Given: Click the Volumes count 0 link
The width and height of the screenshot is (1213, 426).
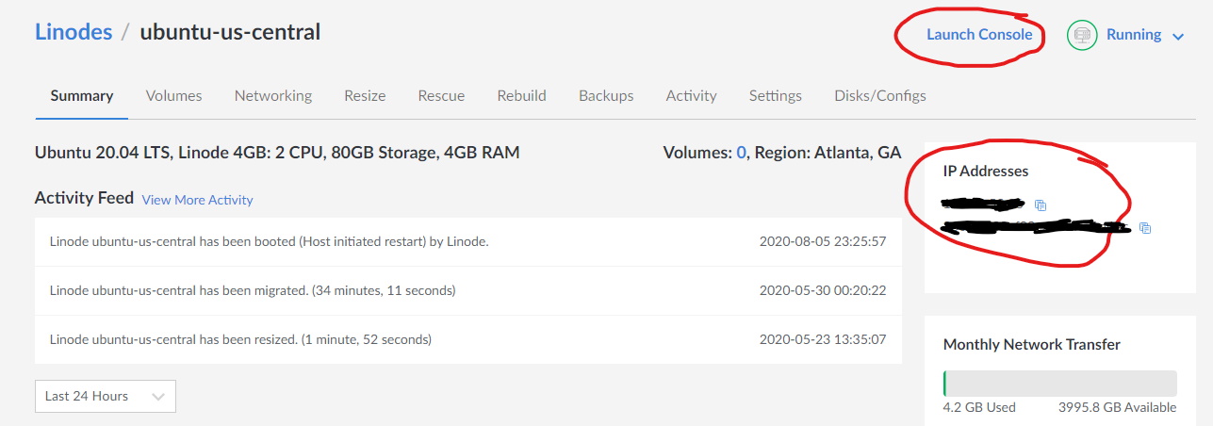Looking at the screenshot, I should coord(742,152).
